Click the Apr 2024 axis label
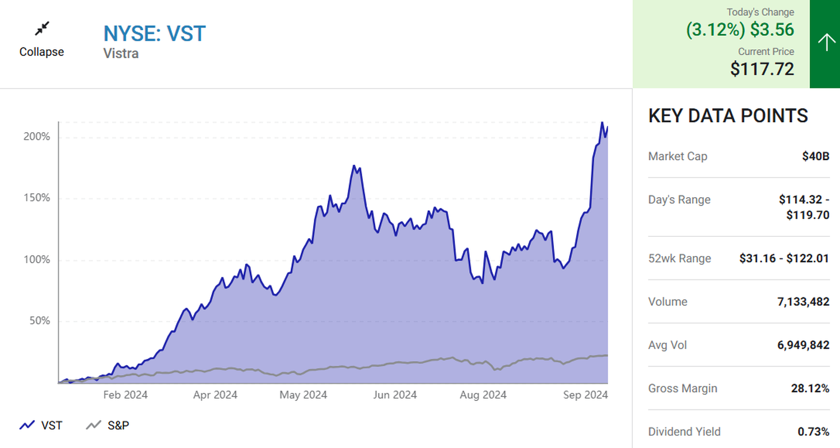Viewport: 840px width, 448px height. [x=215, y=395]
